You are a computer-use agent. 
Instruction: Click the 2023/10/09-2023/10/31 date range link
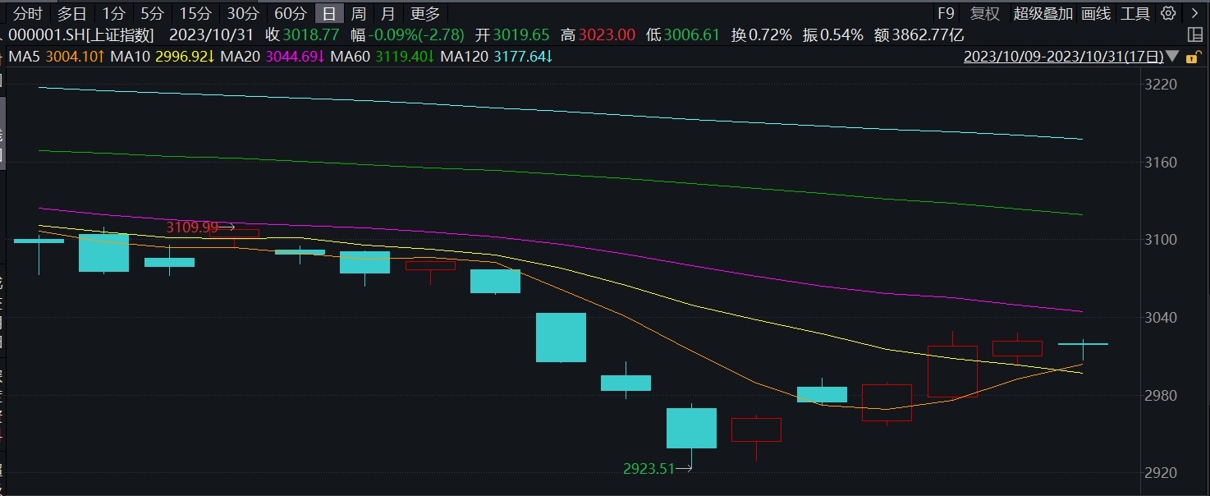[x=1062, y=57]
